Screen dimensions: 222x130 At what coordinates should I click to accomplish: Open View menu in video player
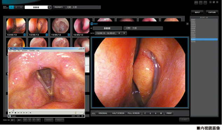(14, 51)
